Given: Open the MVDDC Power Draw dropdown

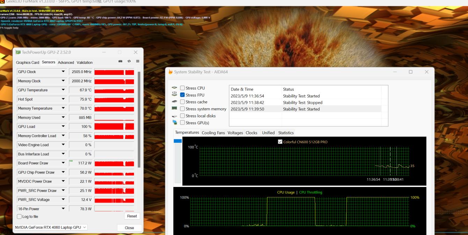Looking at the screenshot, I should pos(63,181).
